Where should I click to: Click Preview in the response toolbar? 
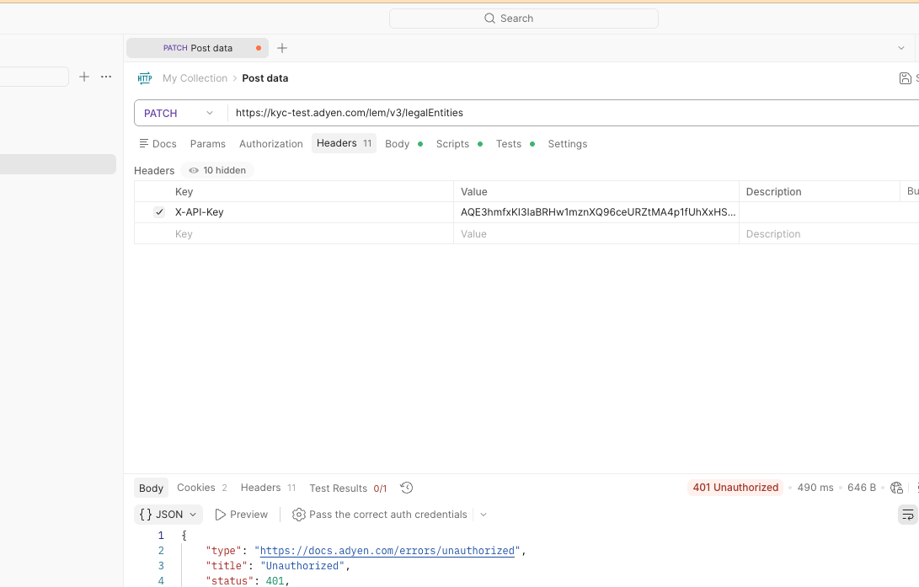click(x=243, y=514)
